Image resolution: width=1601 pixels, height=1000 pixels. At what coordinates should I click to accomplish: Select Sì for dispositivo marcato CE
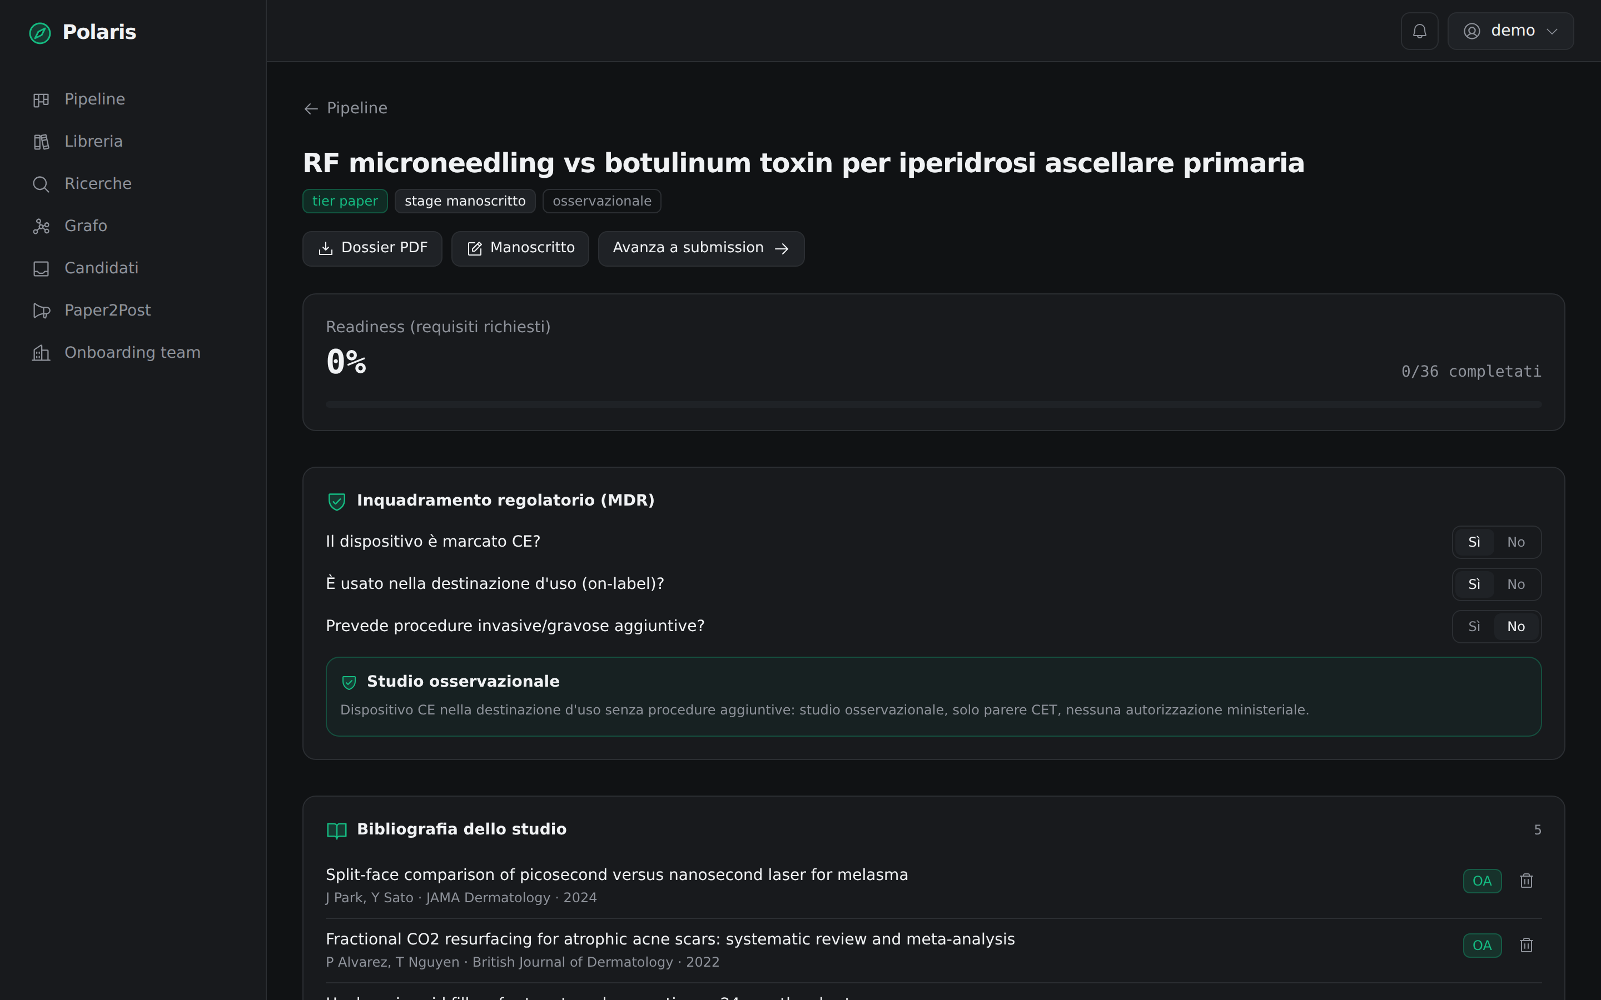point(1474,542)
